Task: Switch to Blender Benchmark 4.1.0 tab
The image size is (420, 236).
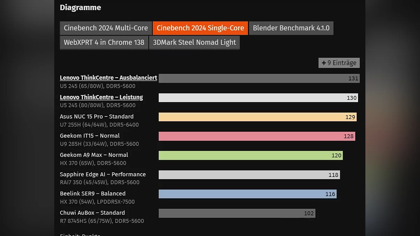Action: [x=291, y=28]
